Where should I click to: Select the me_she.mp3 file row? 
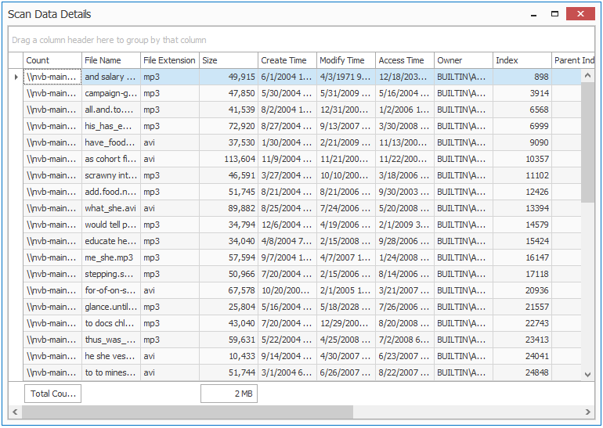pyautogui.click(x=301, y=257)
